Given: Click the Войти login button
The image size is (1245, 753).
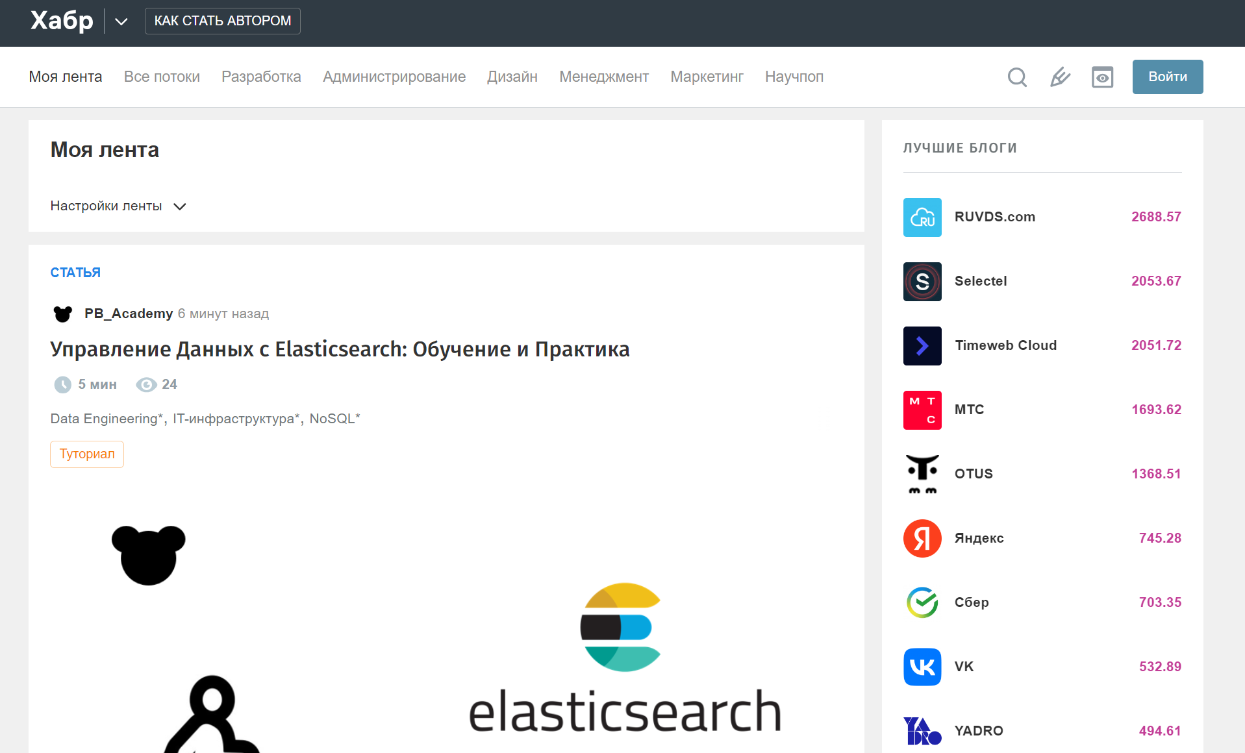Looking at the screenshot, I should point(1168,77).
